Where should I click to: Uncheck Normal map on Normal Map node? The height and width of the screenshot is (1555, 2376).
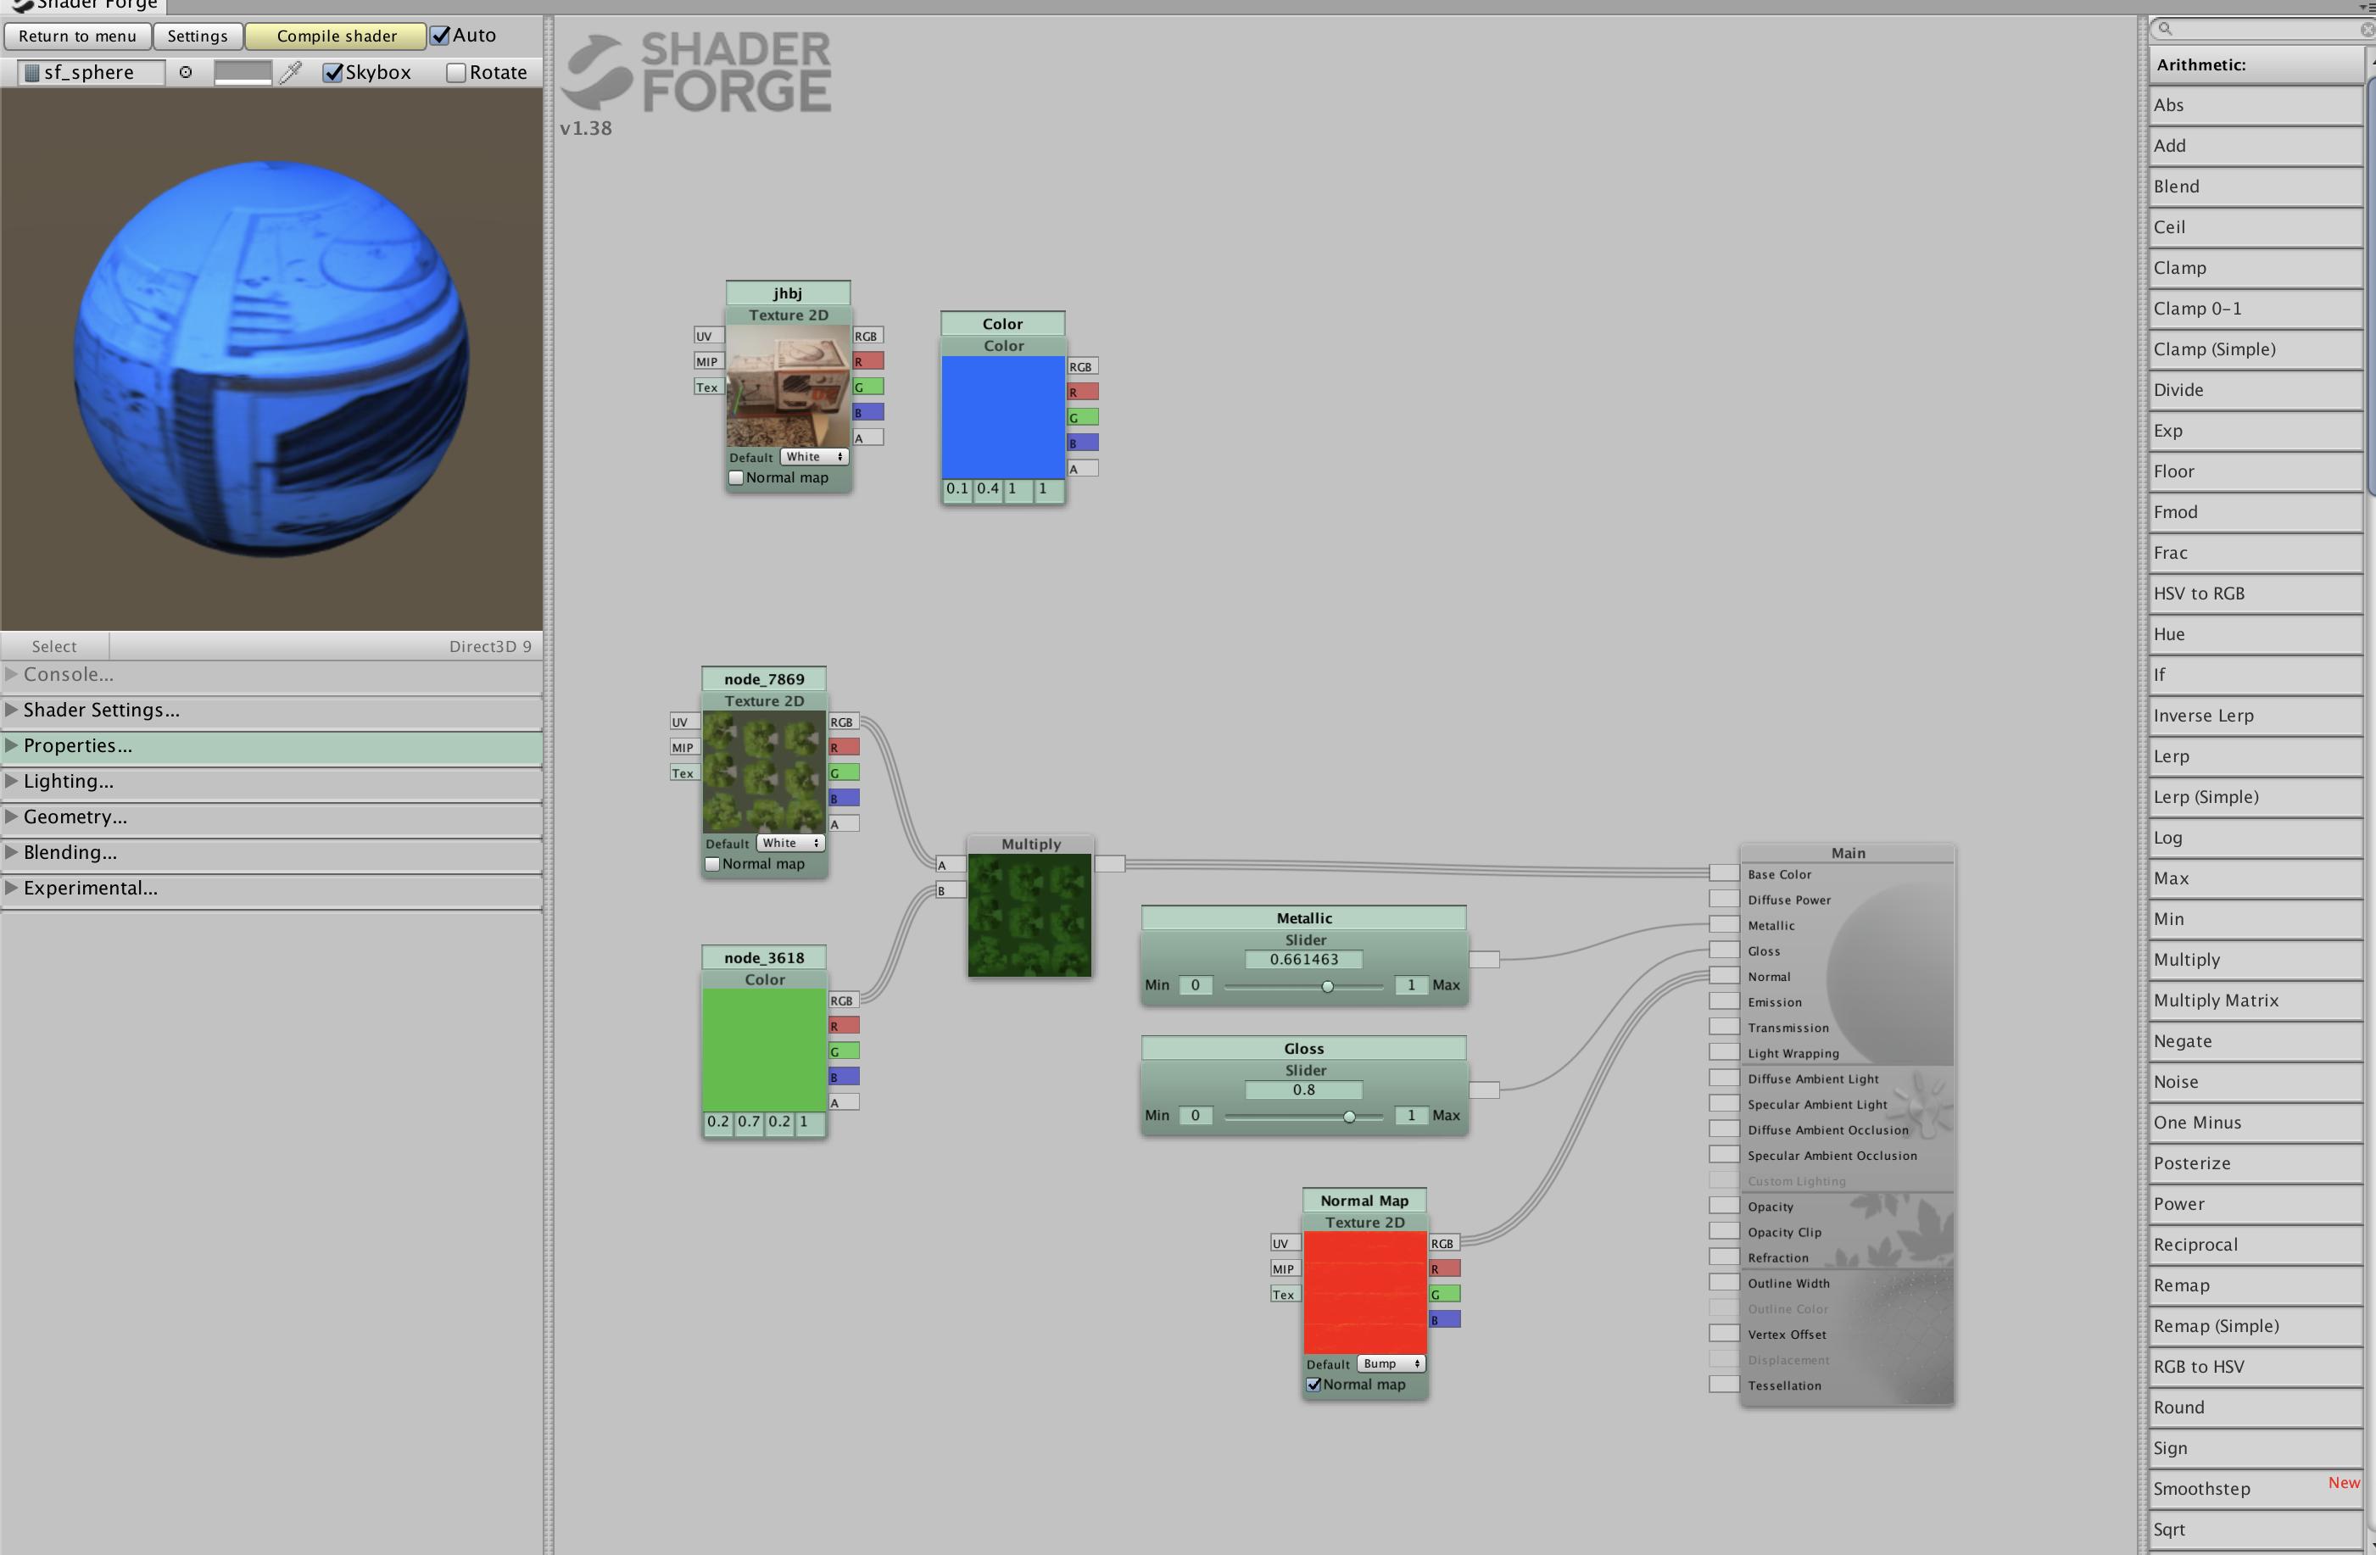pos(1313,1385)
